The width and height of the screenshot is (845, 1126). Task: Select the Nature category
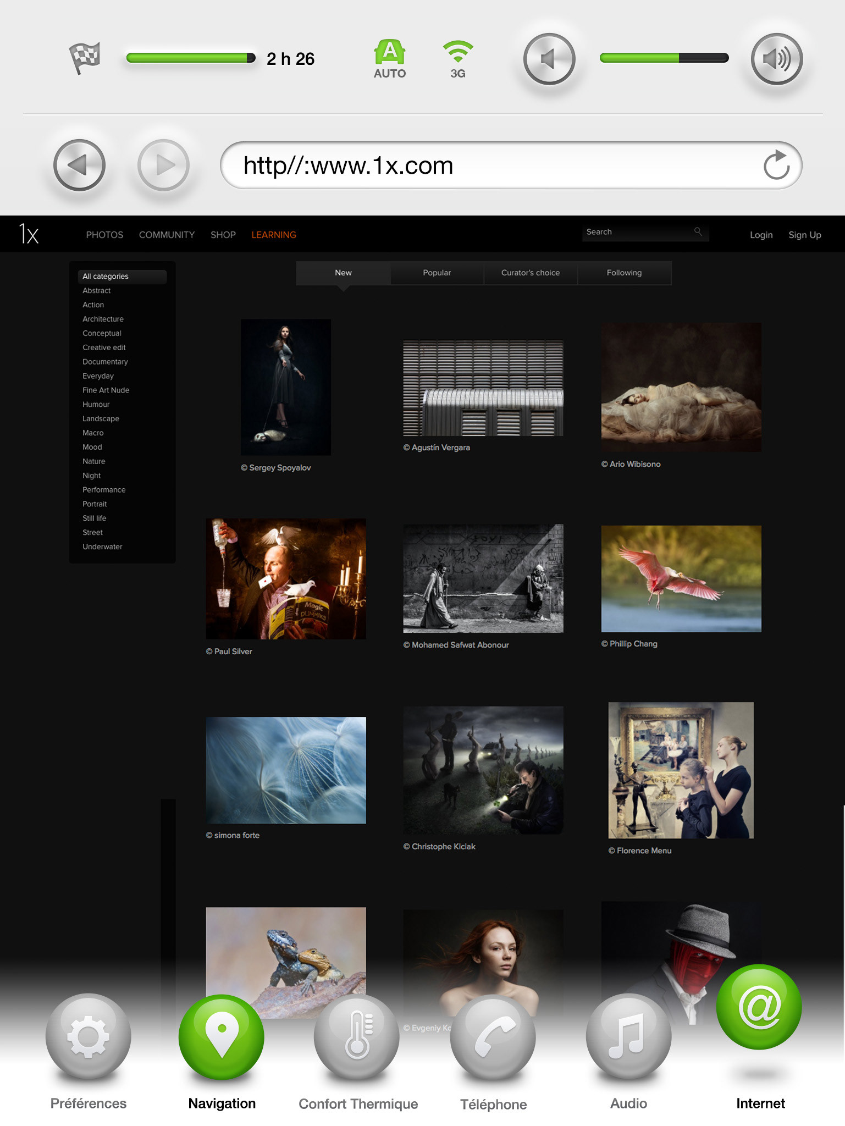(x=93, y=462)
